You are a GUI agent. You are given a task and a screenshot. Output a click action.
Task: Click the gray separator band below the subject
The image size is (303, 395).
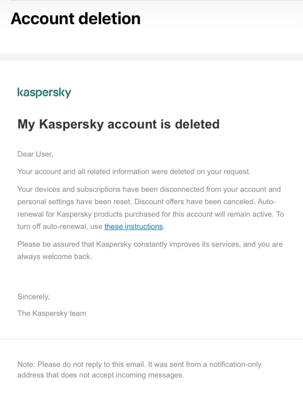tap(152, 57)
